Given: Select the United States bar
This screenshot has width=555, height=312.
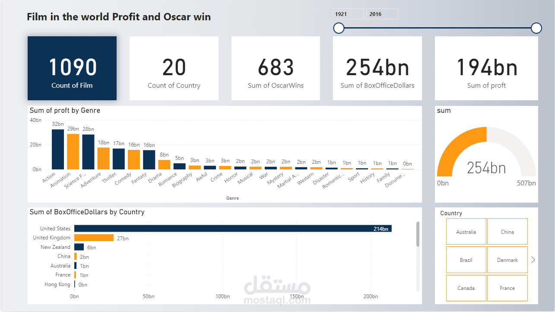Looking at the screenshot, I should tap(233, 228).
